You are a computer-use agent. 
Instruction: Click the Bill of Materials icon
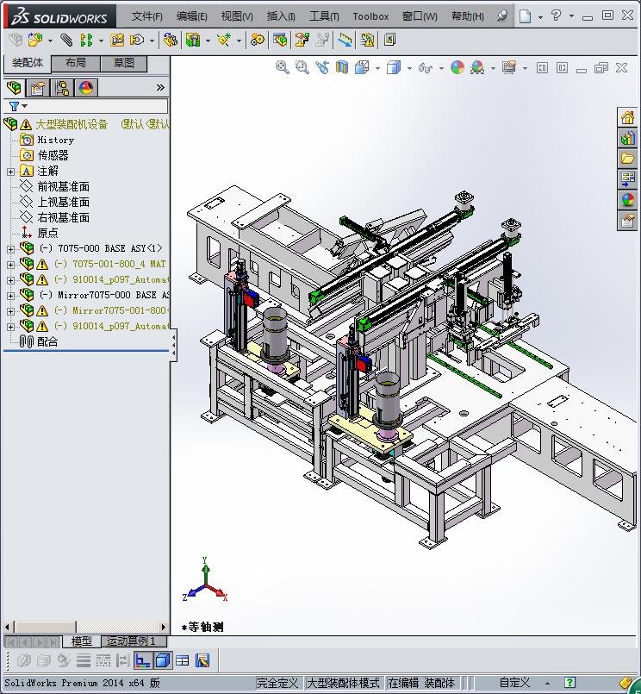[280, 41]
